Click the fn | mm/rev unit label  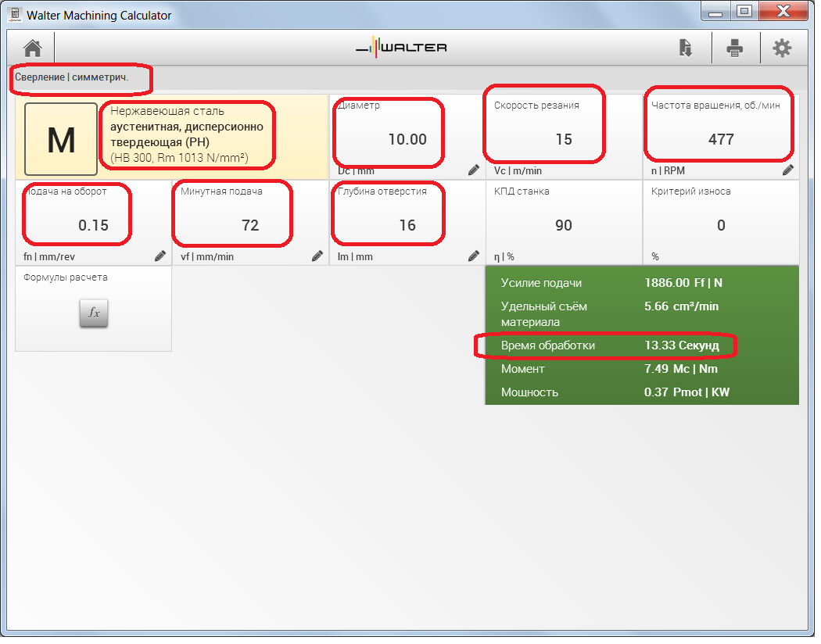click(49, 257)
